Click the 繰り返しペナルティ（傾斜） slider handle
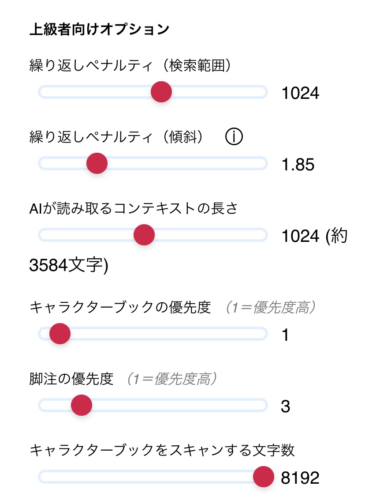Viewport: 365px width, 493px height. (x=97, y=163)
